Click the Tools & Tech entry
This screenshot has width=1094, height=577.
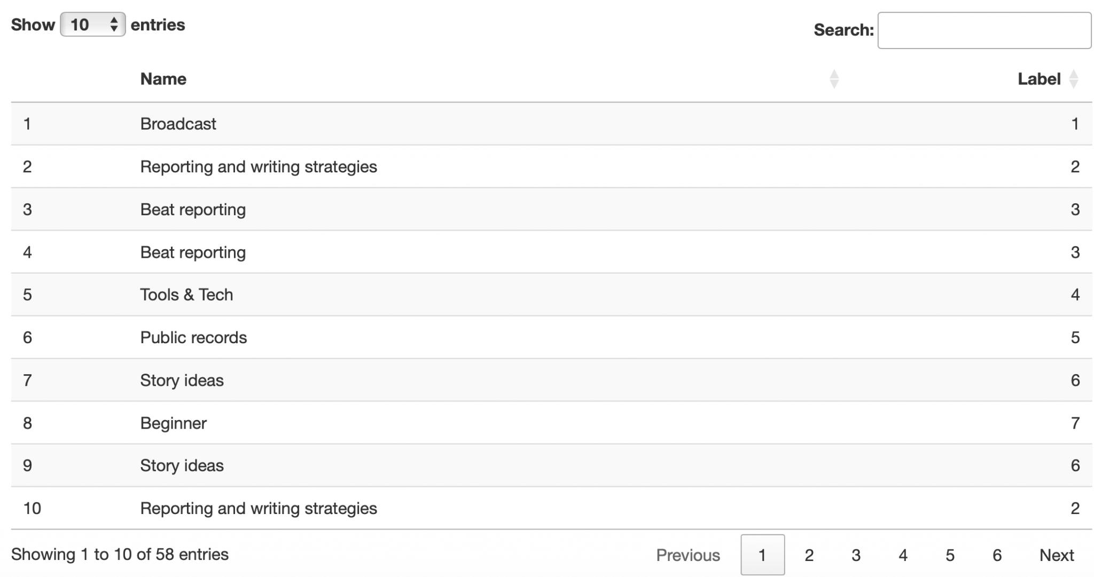pyautogui.click(x=186, y=295)
